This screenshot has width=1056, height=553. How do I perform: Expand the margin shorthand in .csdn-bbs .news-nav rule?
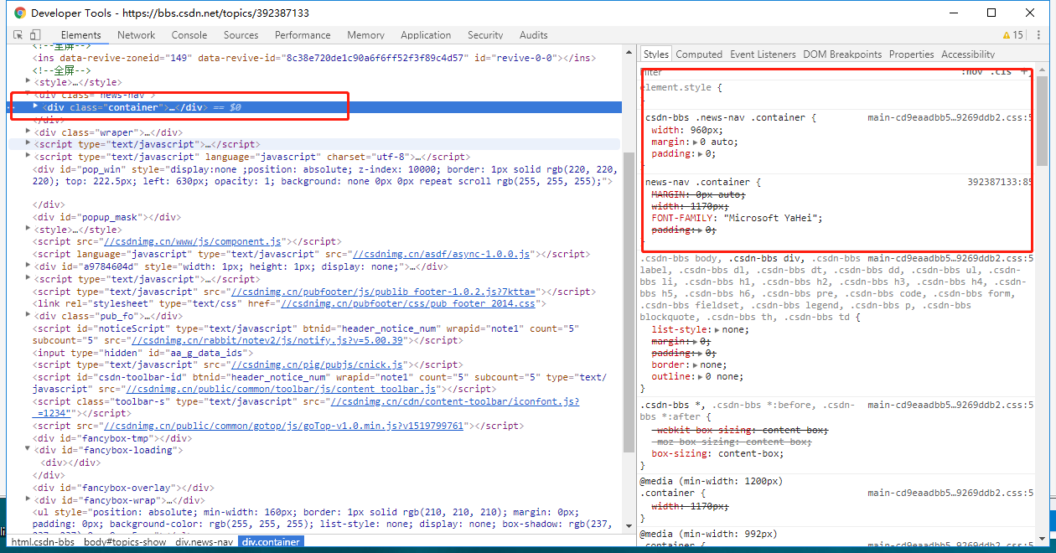coord(696,142)
